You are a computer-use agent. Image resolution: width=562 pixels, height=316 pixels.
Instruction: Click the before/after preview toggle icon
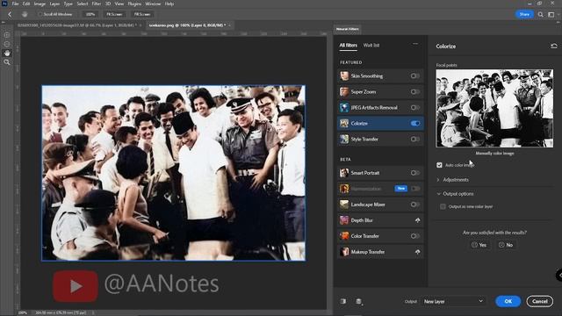(x=343, y=301)
